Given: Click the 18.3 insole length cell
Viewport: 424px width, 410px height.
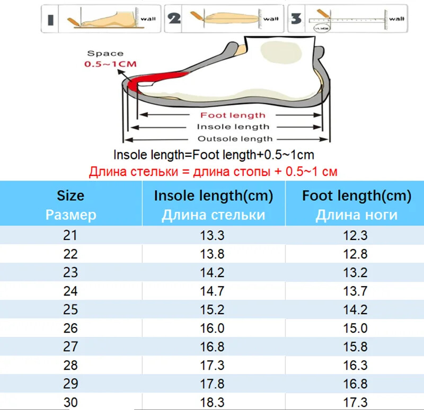Looking at the screenshot, I should coord(213,401).
